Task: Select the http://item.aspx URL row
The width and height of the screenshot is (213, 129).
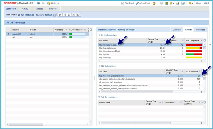Action: tap(151, 57)
